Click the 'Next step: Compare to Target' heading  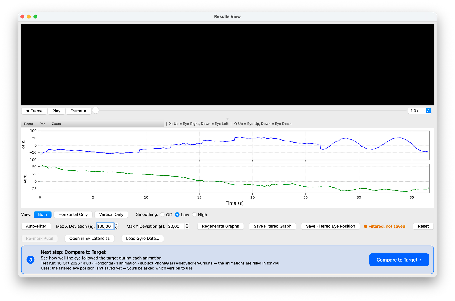tap(73, 252)
